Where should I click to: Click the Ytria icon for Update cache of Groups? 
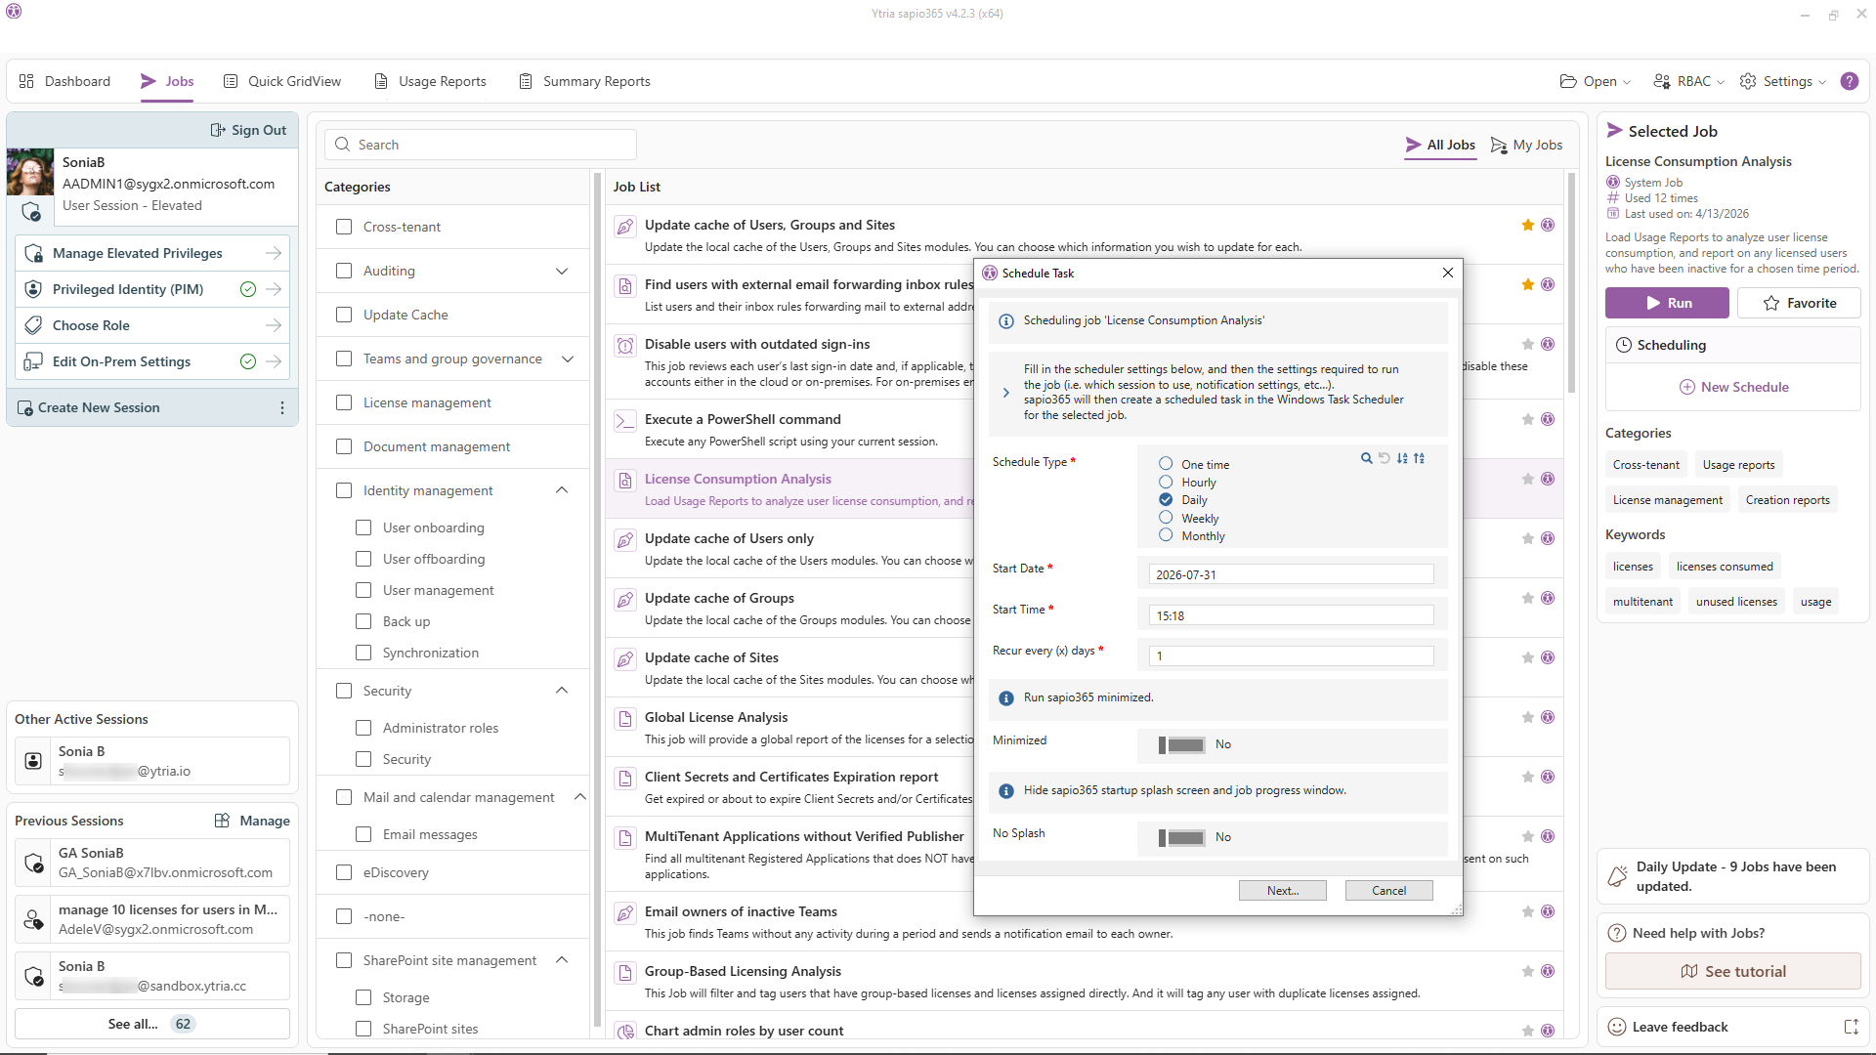click(1548, 598)
